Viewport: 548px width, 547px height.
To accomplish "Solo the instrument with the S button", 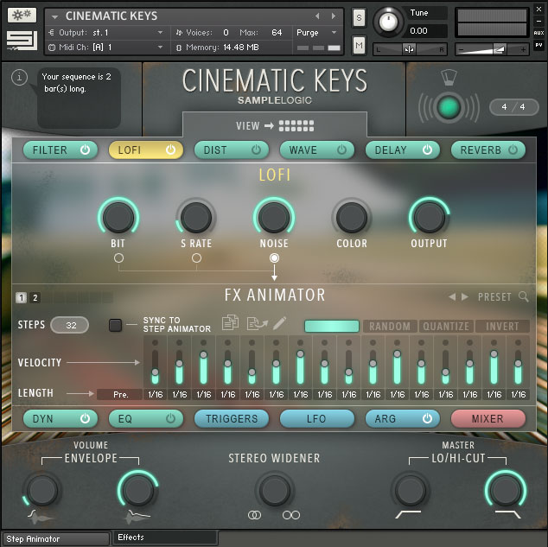I will tap(359, 19).
